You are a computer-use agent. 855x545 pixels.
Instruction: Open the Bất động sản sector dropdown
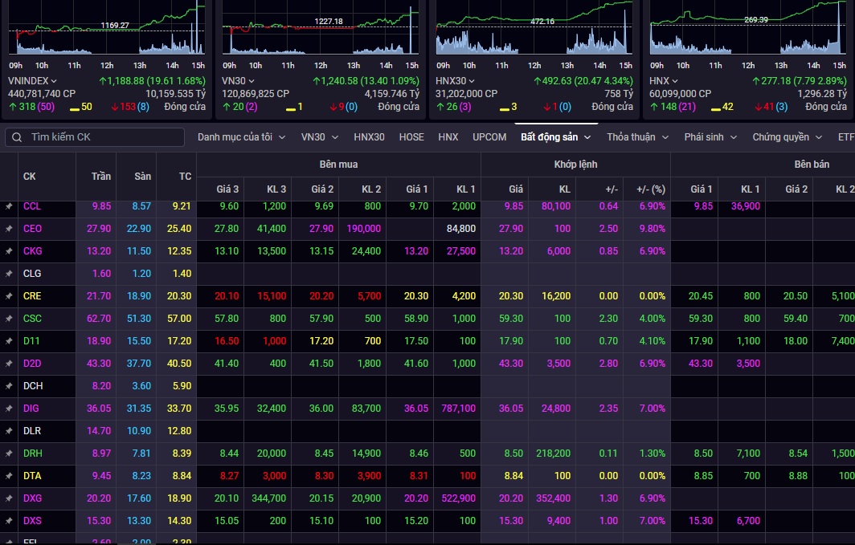(587, 137)
